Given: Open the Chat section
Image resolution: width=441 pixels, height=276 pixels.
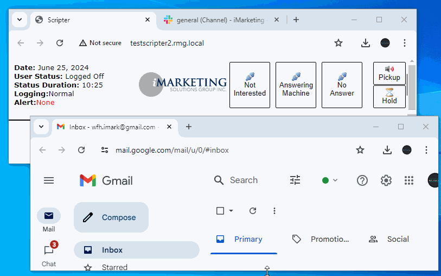Looking at the screenshot, I should [x=49, y=255].
